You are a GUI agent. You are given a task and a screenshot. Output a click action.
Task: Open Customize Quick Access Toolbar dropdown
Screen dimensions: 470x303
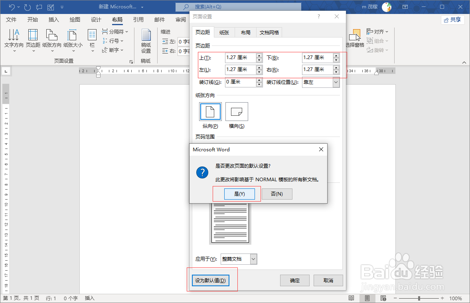point(62,7)
